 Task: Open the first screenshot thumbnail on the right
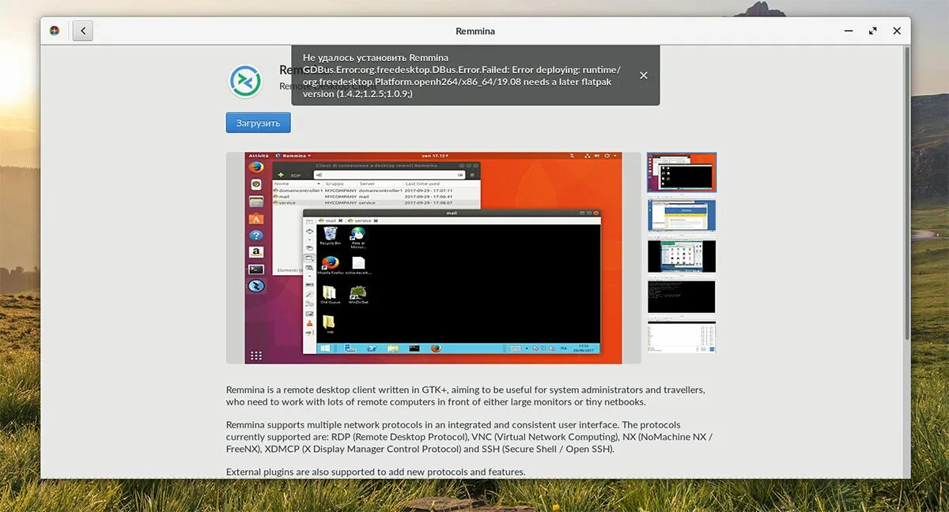pyautogui.click(x=682, y=172)
